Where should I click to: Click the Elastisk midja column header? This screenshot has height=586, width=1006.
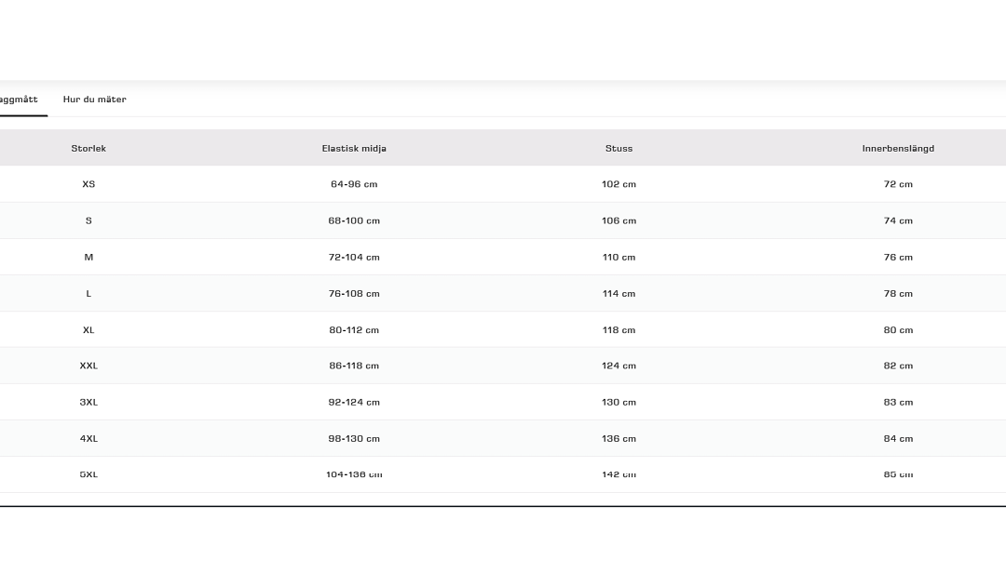click(354, 149)
